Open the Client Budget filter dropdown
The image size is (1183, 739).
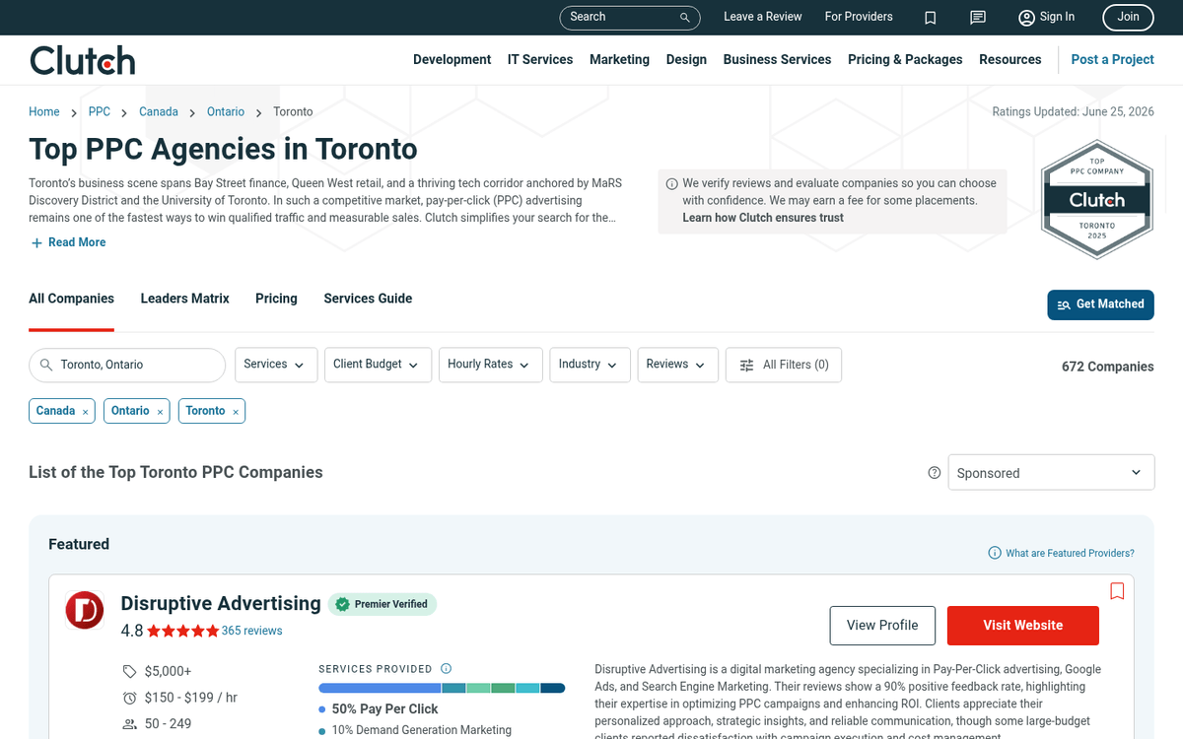378,365
